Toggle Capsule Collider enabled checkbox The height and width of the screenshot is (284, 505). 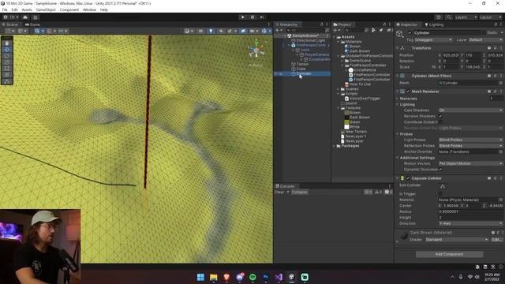(x=408, y=178)
